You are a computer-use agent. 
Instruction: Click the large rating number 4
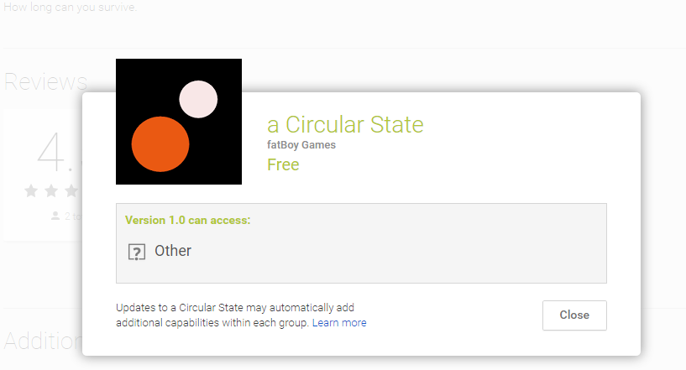point(50,151)
